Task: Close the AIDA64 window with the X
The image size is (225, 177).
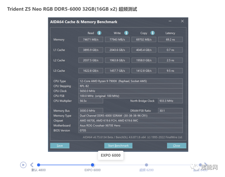Action: point(183,21)
